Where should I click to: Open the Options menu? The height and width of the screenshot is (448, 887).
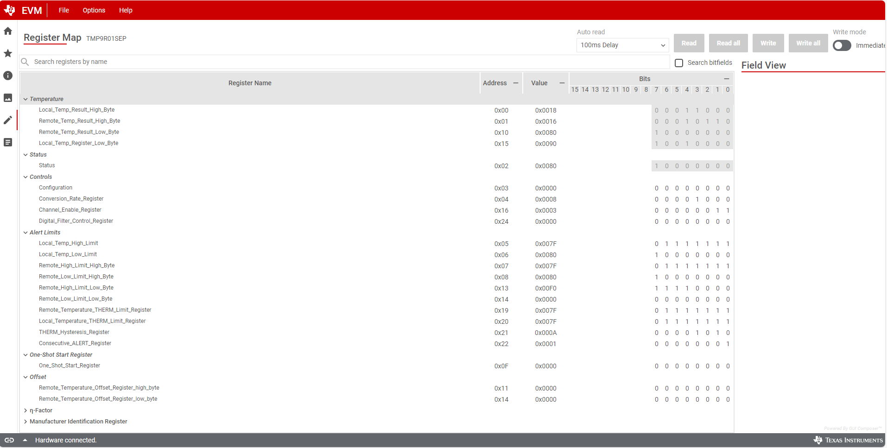(x=94, y=10)
